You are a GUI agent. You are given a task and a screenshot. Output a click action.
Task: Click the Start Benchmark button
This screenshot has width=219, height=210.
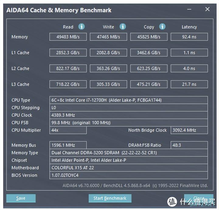tap(110, 198)
